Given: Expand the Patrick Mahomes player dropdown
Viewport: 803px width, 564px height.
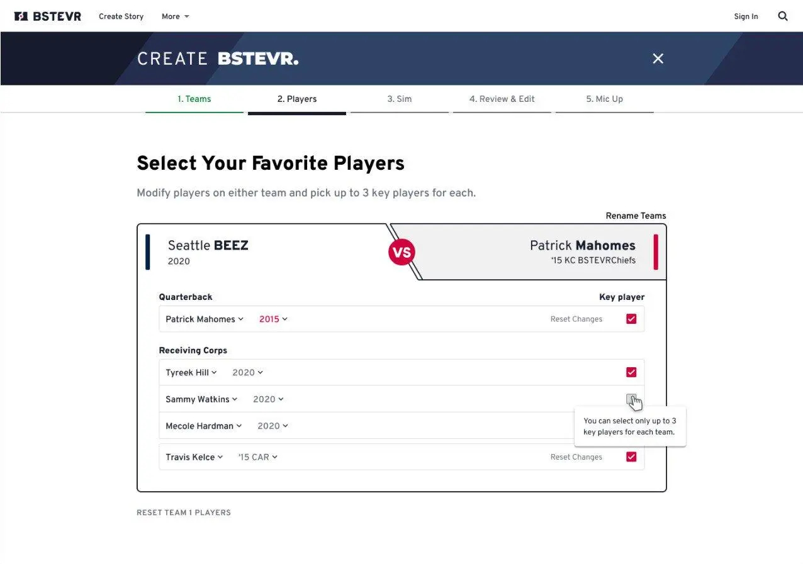Looking at the screenshot, I should coord(205,319).
